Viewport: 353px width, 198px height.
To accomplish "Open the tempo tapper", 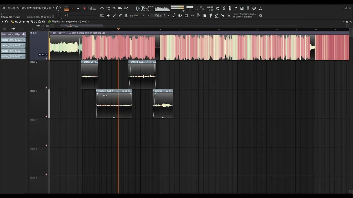I will (x=217, y=16).
